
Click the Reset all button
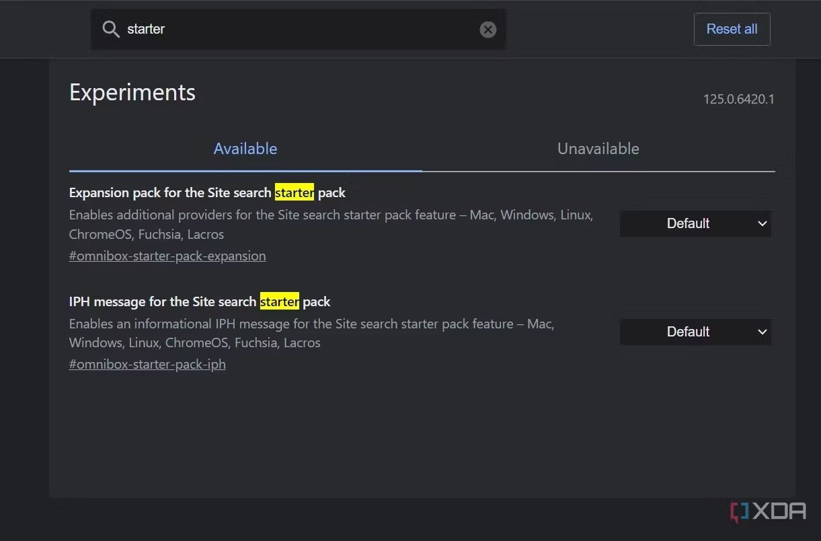coord(732,29)
